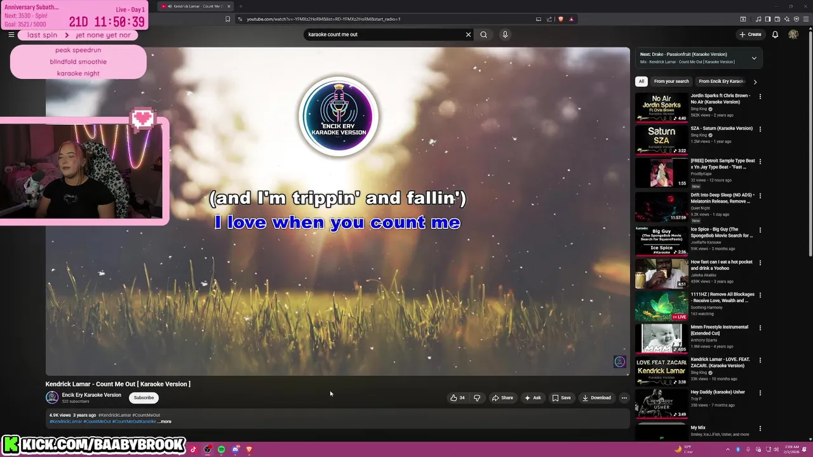Open Spotify from the taskbar
Viewport: 813px width, 457px height.
click(221, 449)
